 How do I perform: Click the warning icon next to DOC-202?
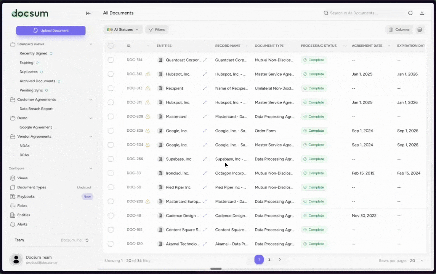pos(147,202)
